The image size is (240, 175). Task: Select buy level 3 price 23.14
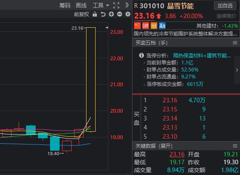coord(170,118)
